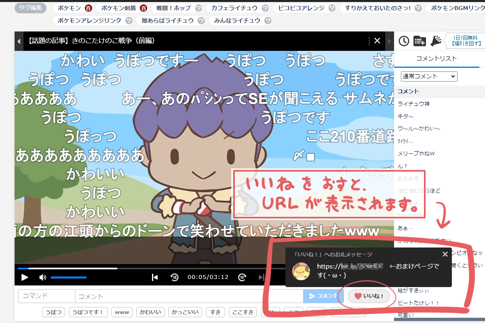Screen dimensions: 485x323
Task: Close the 話題の記事 banner with X
Action: tap(377, 40)
